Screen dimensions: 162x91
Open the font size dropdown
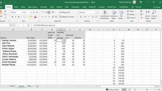coord(31,12)
